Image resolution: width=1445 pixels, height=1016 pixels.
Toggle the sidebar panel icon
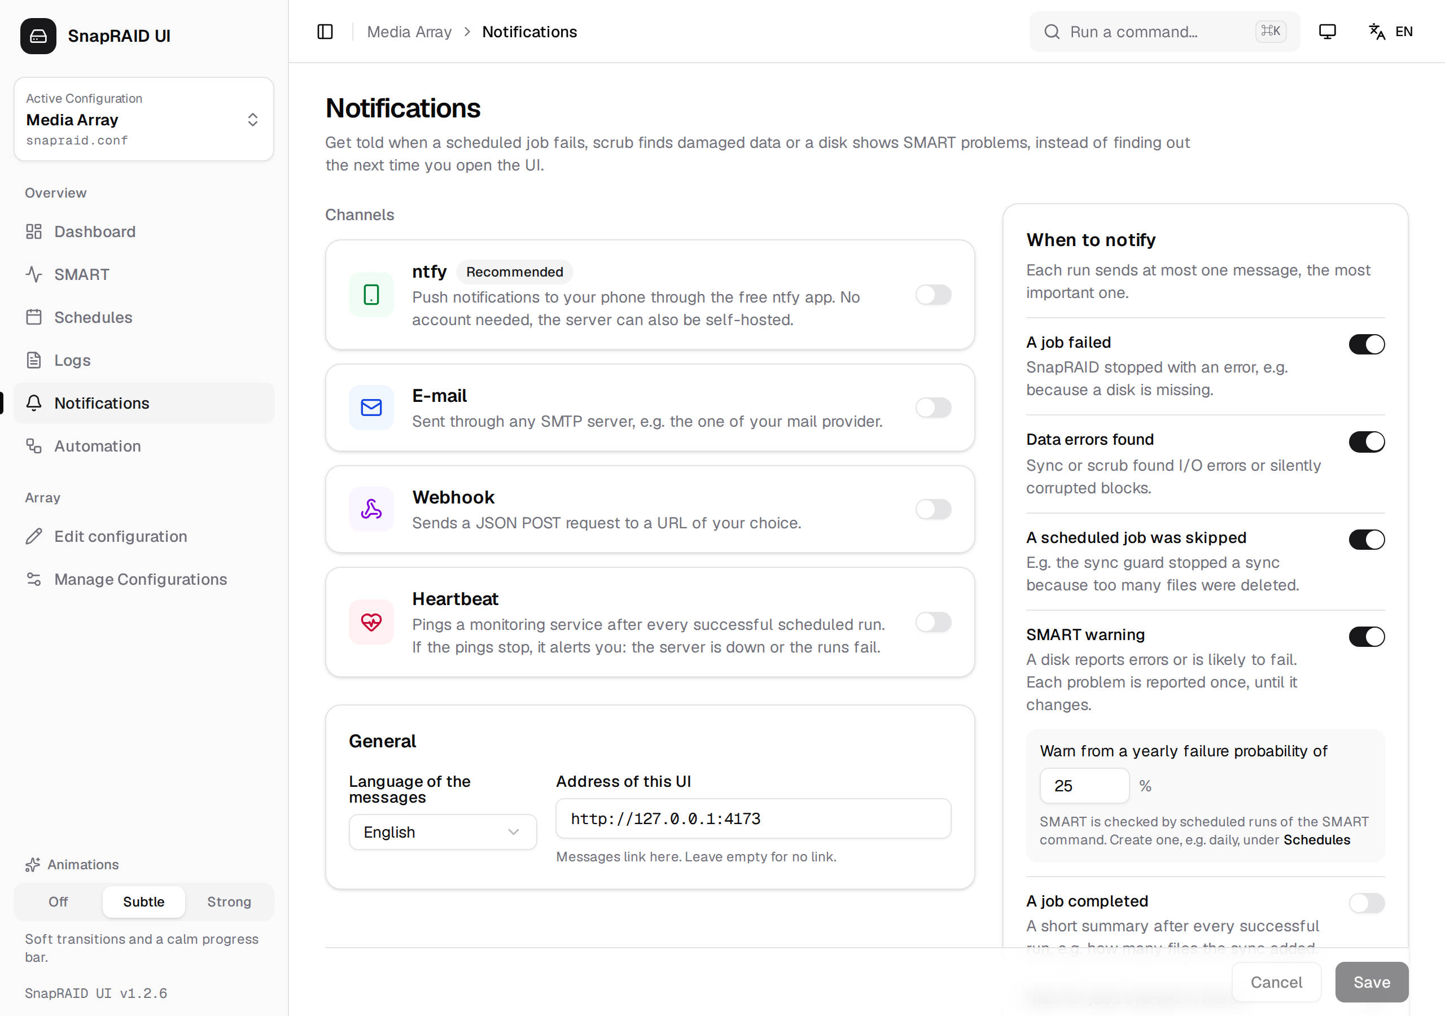pyautogui.click(x=325, y=32)
